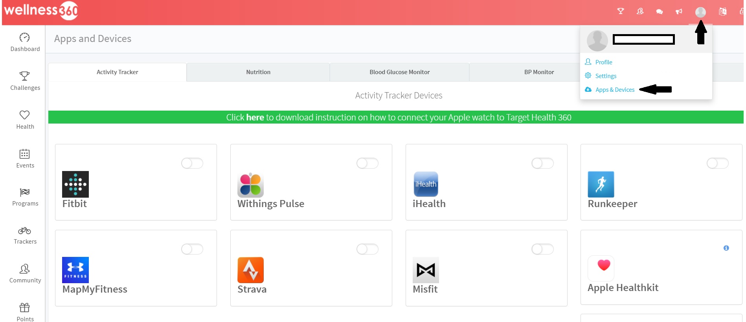Toggle the Fitbit connection switch
The image size is (746, 322).
click(192, 163)
